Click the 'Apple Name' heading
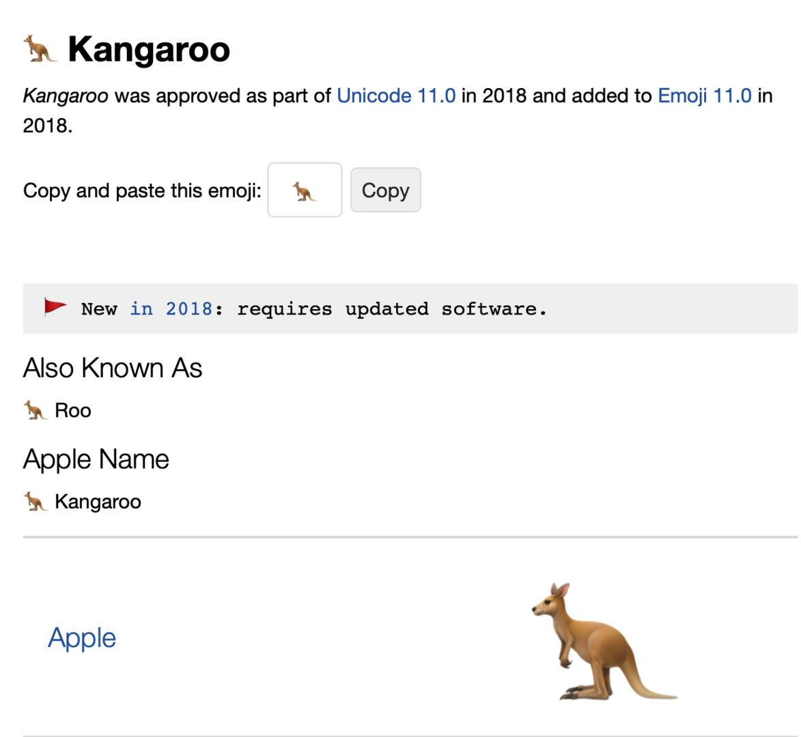 pos(96,459)
